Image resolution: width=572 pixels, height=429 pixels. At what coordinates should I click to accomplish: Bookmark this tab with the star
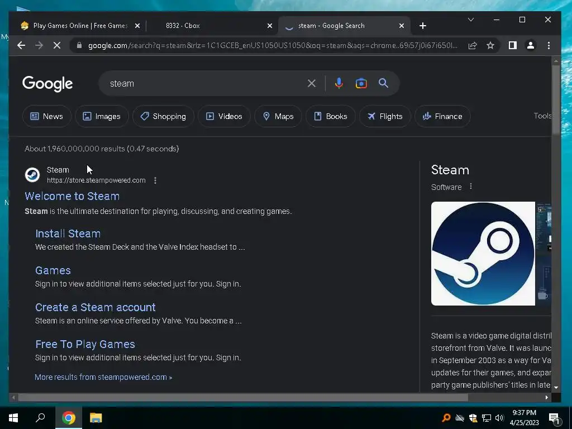click(490, 45)
